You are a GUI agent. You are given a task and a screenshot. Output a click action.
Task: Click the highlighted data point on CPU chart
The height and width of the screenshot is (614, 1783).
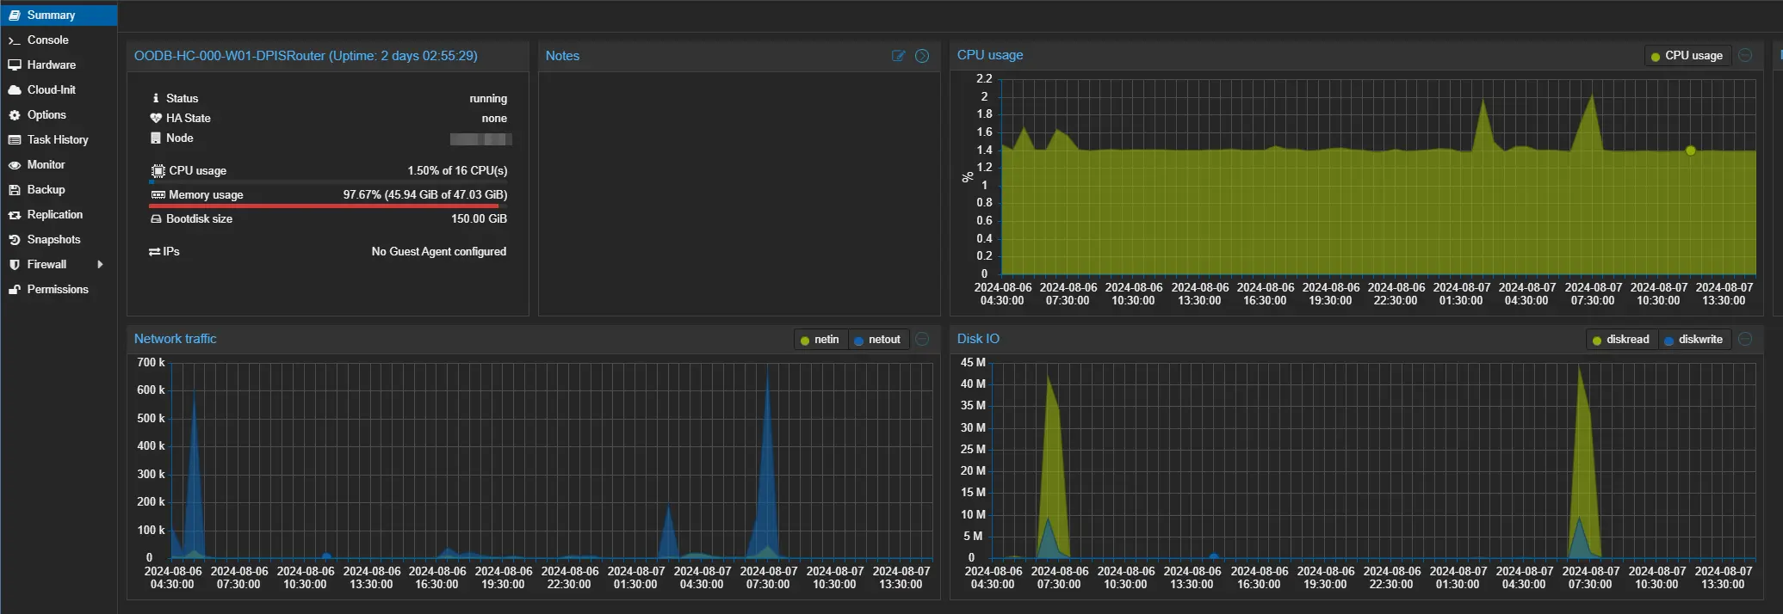click(1691, 150)
